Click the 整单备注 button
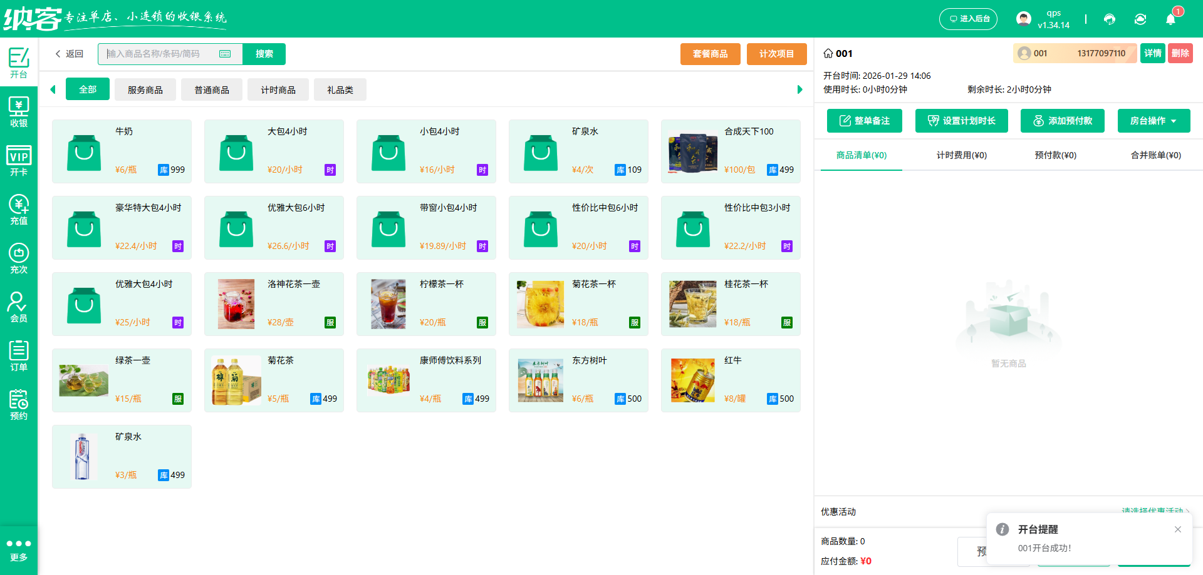1203x575 pixels. click(x=864, y=121)
